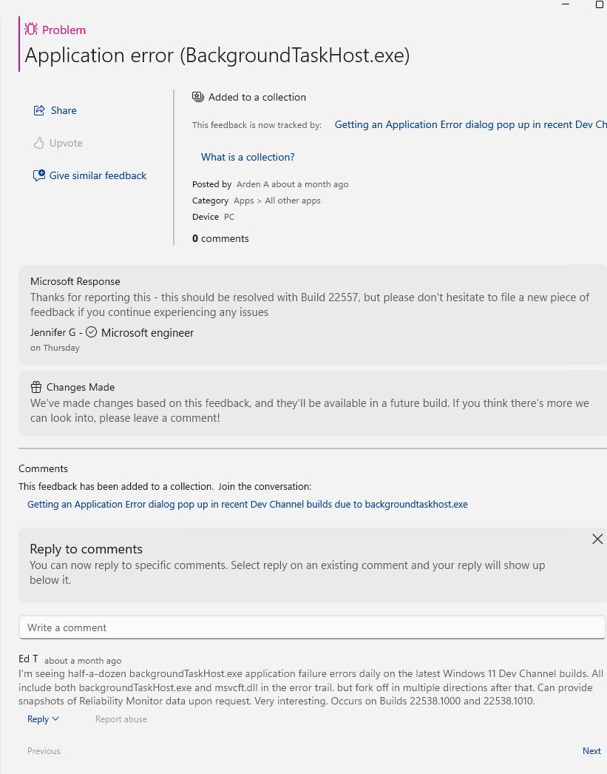Maximize the Feedback Hub window
This screenshot has height=774, width=607.
[x=600, y=4]
